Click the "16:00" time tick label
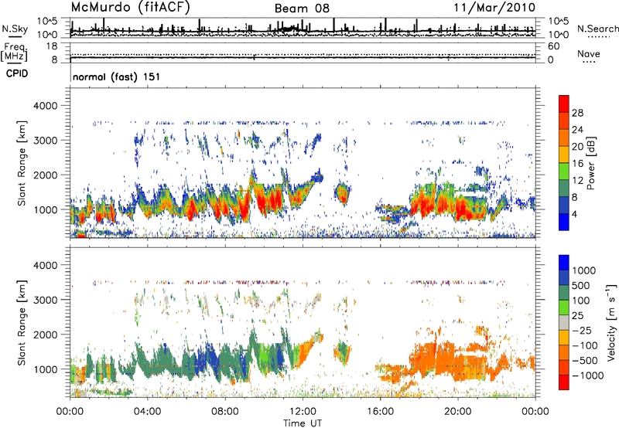This screenshot has height=428, width=619. coord(380,412)
